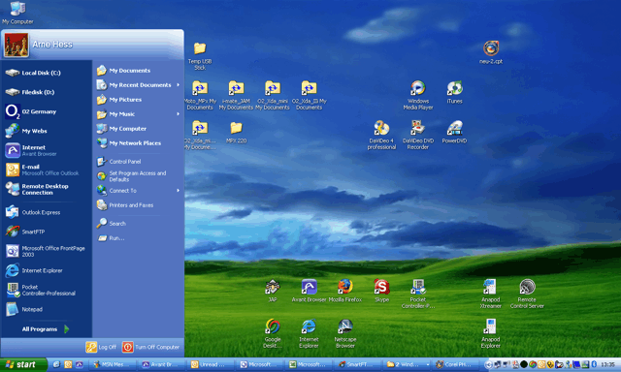Open Temp USB Stick folder on desktop
Screen dimensions: 621x372
(200, 56)
